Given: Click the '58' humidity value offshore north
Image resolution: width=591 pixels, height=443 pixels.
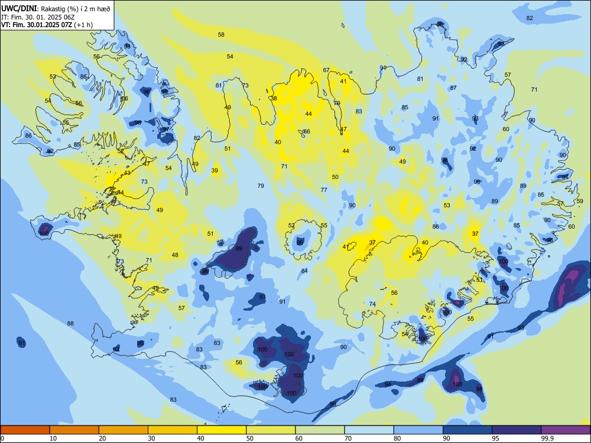Looking at the screenshot, I should [x=221, y=35].
